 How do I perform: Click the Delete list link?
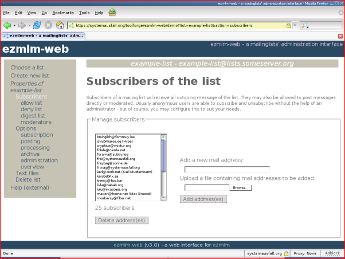tap(28, 179)
